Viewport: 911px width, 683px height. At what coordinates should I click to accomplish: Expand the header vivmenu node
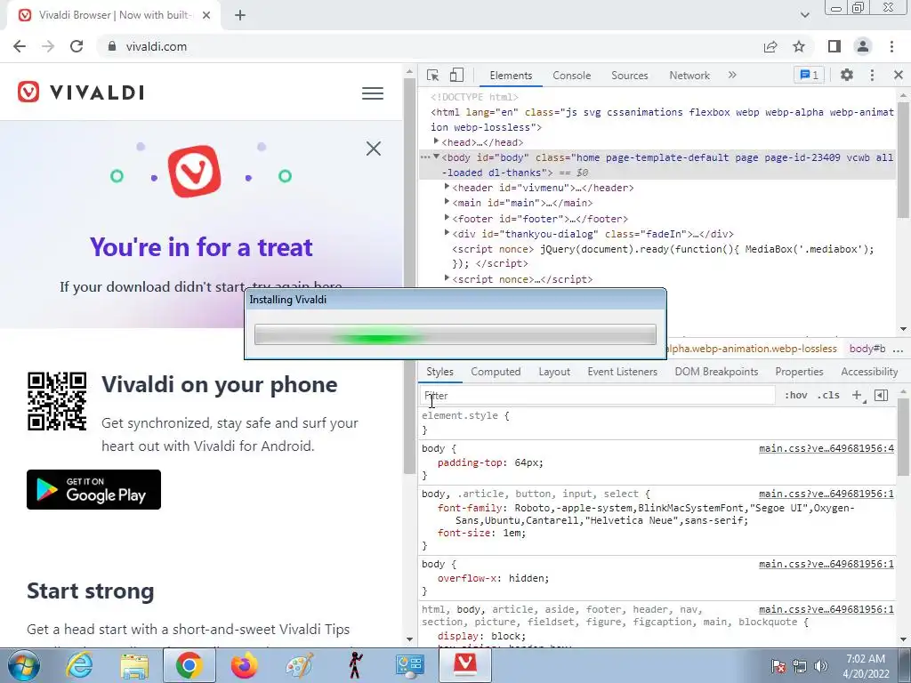pos(447,187)
